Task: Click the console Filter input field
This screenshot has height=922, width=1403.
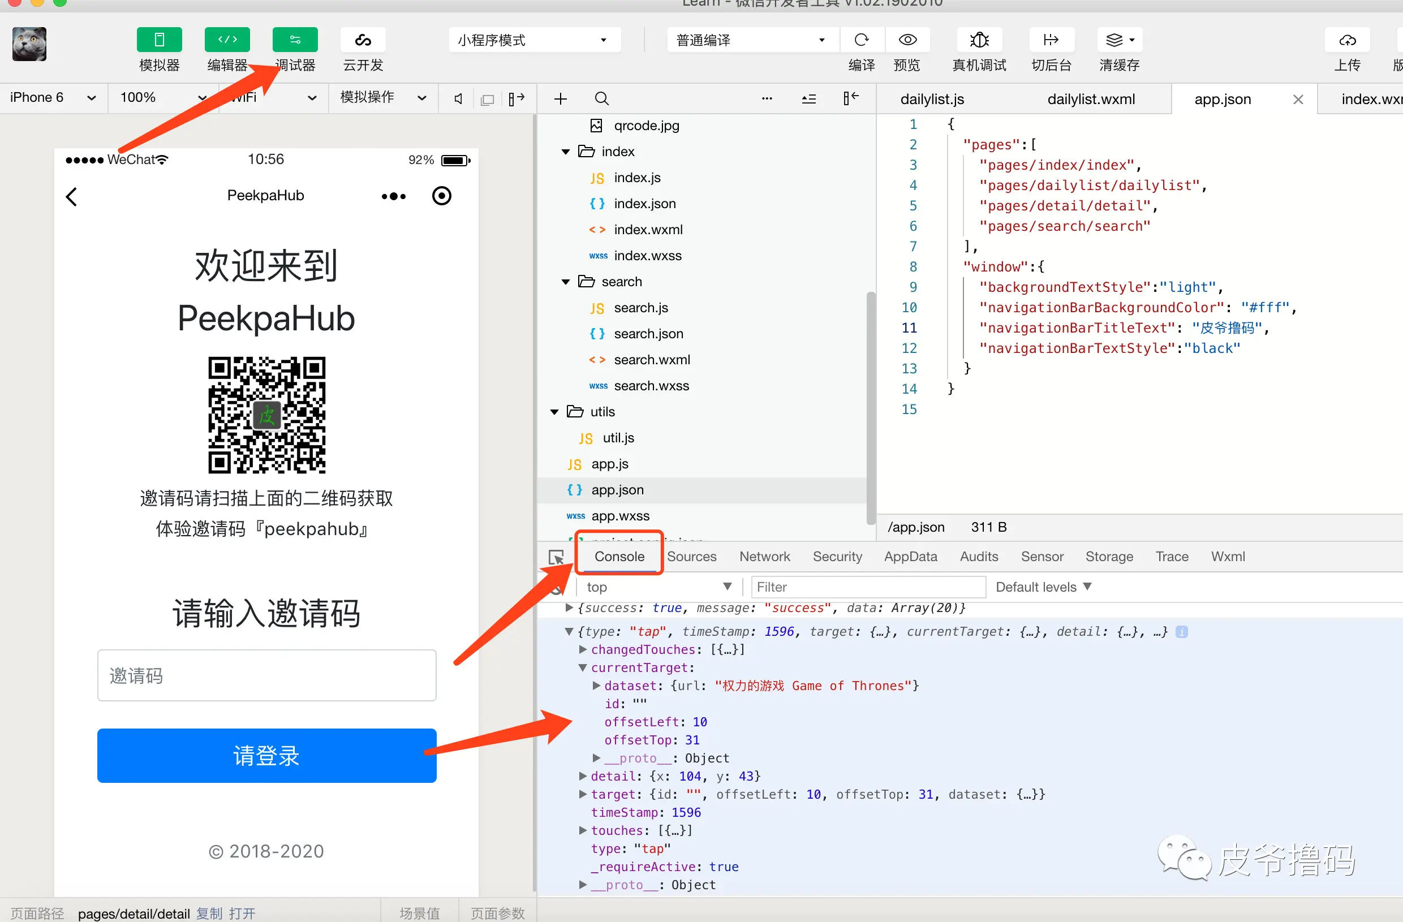Action: coord(868,587)
